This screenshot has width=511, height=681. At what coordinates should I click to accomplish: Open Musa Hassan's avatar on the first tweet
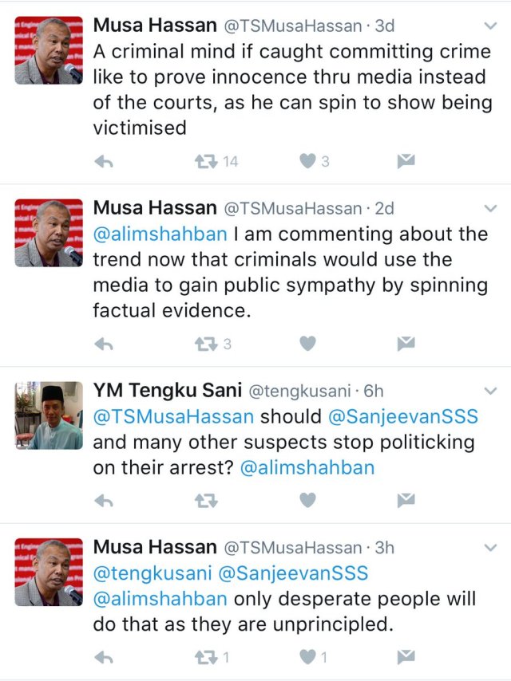(x=49, y=50)
